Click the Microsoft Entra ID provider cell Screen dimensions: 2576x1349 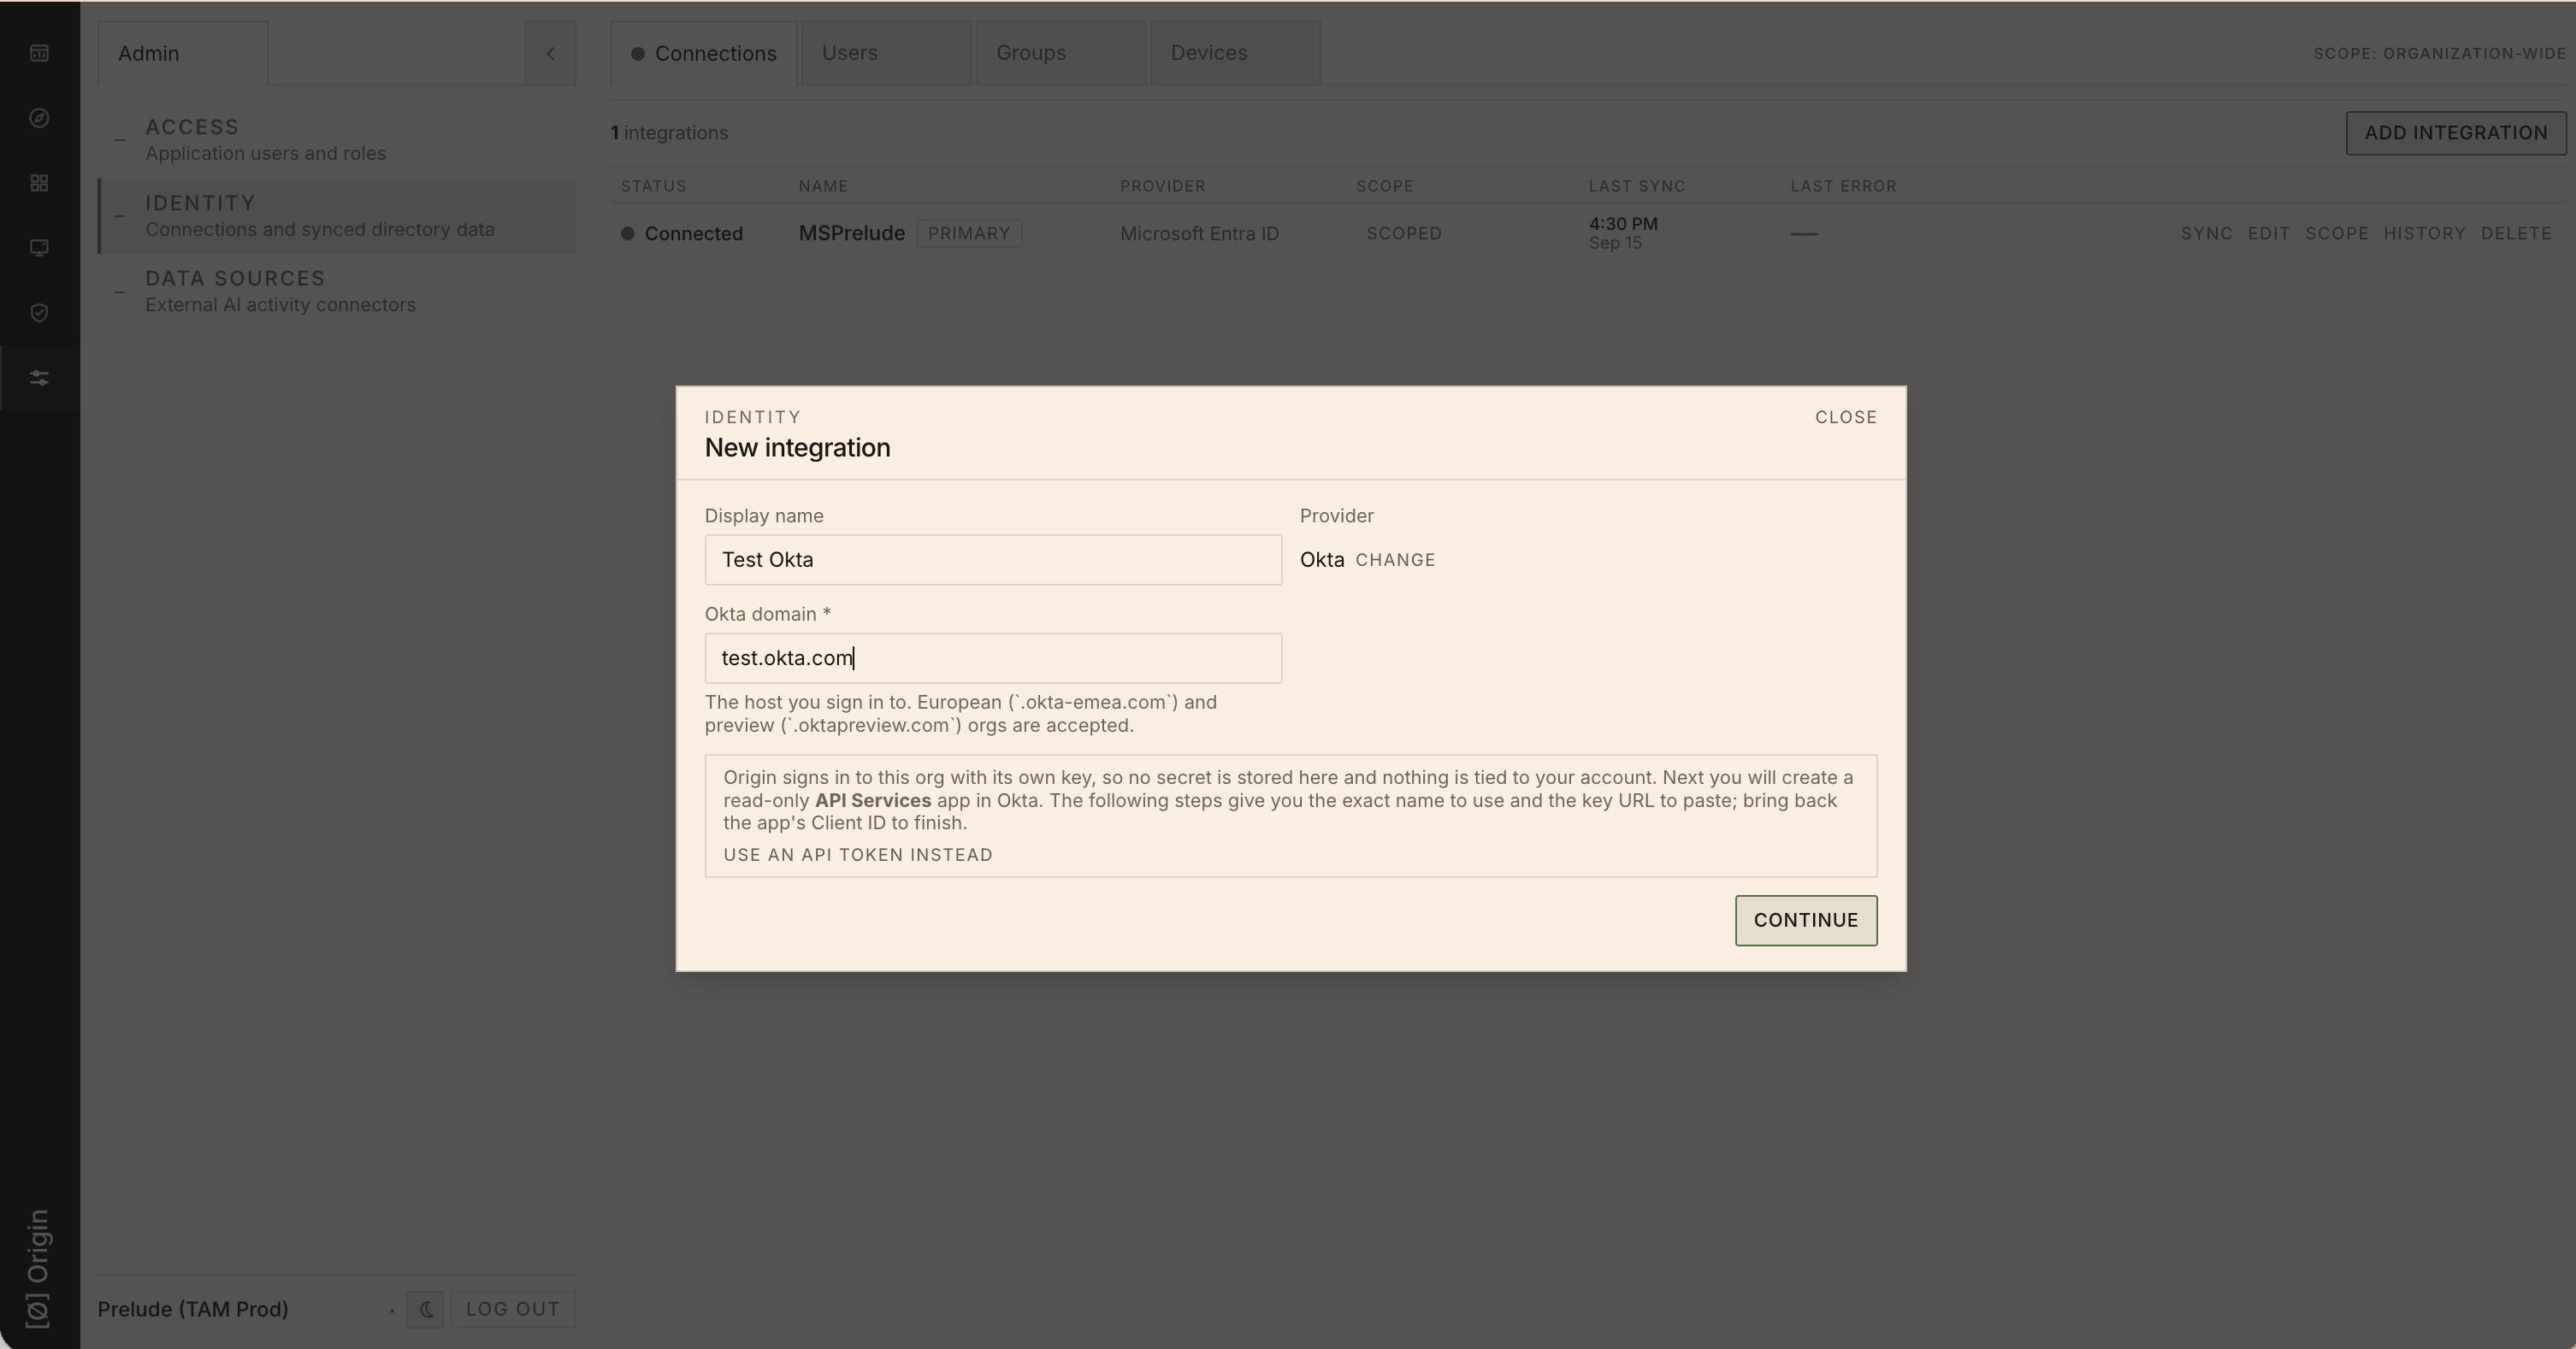[1199, 233]
